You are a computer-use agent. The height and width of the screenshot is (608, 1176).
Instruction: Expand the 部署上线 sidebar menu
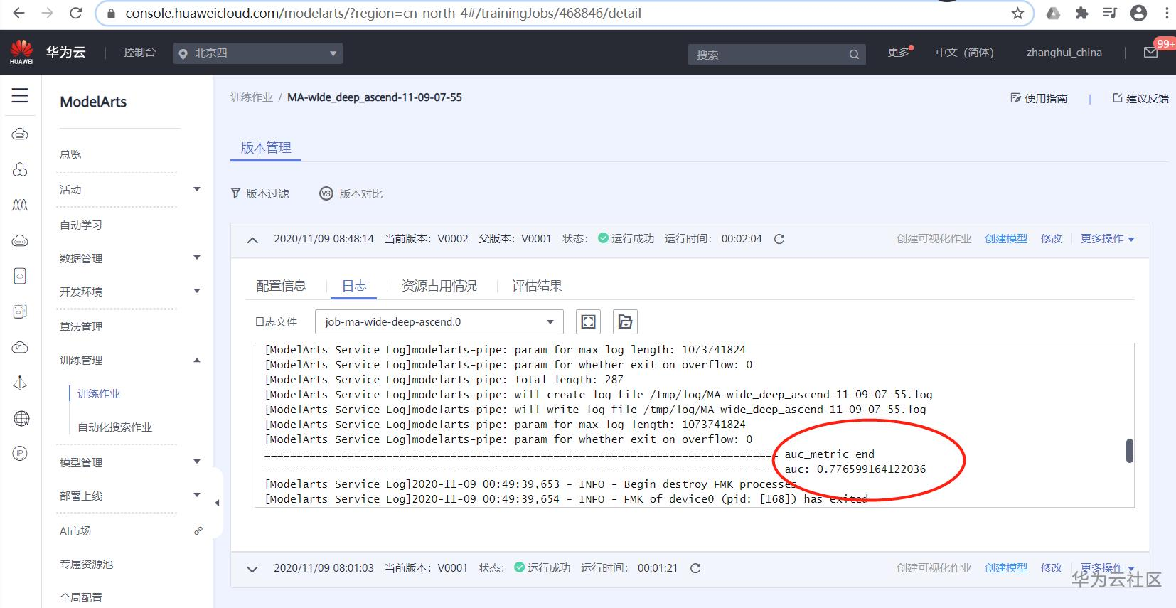coord(197,495)
